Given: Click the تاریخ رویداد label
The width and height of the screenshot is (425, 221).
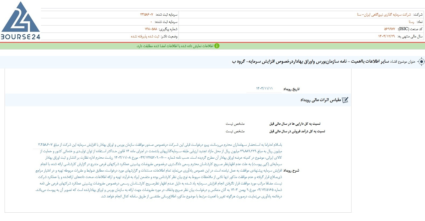Looking at the screenshot, I should coord(291,89).
